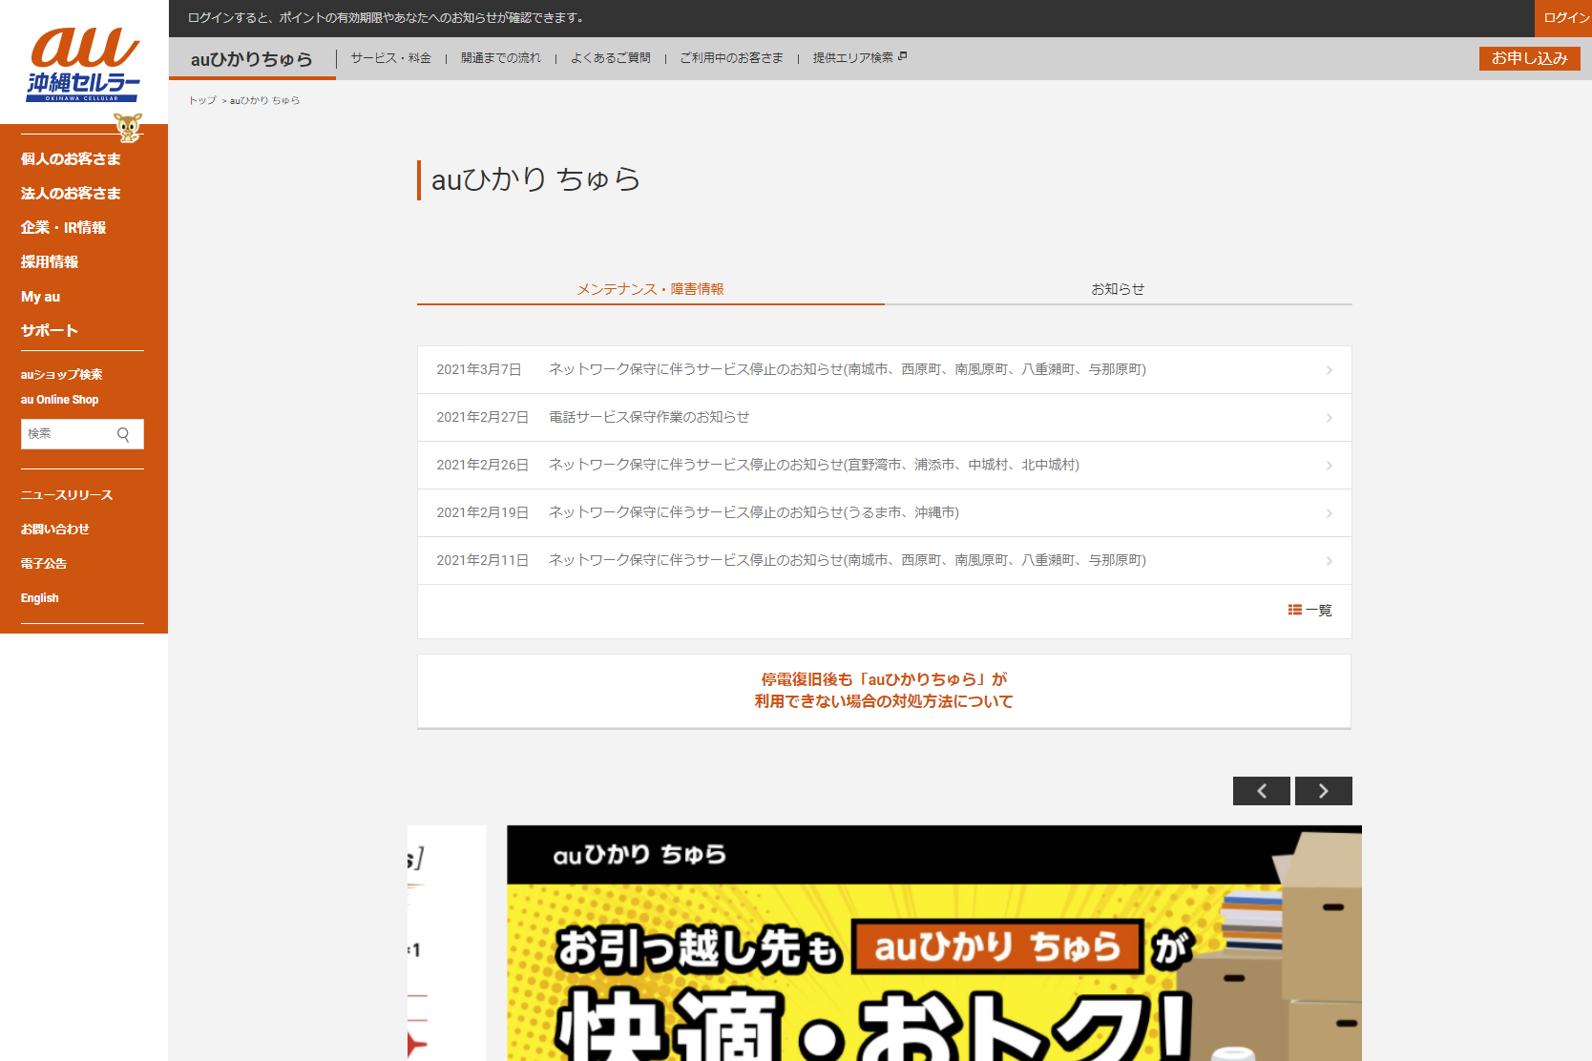The width and height of the screenshot is (1592, 1061).
Task: Open お問い合わせ in sidebar
Action: (x=55, y=529)
